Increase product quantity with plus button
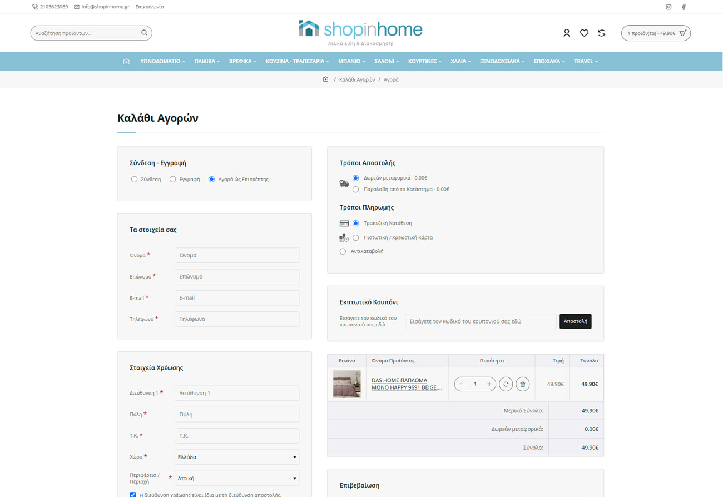Image resolution: width=723 pixels, height=497 pixels. (489, 384)
